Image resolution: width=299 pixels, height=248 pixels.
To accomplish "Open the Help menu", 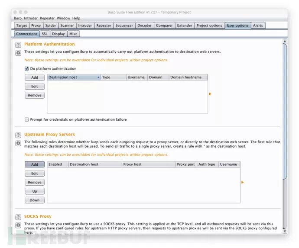I will point(76,18).
